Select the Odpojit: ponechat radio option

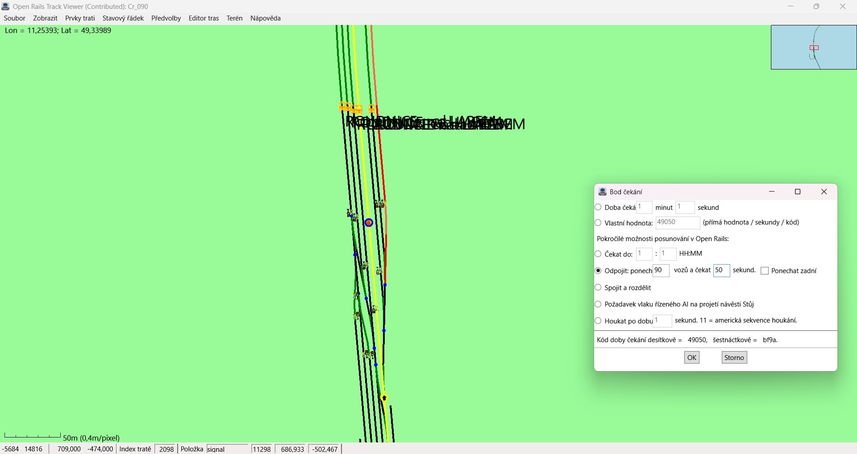(599, 271)
